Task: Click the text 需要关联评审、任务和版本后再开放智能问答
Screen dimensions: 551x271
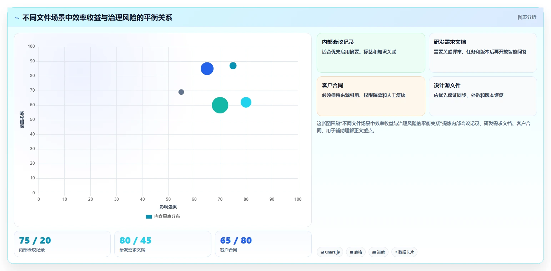Action: [x=480, y=52]
